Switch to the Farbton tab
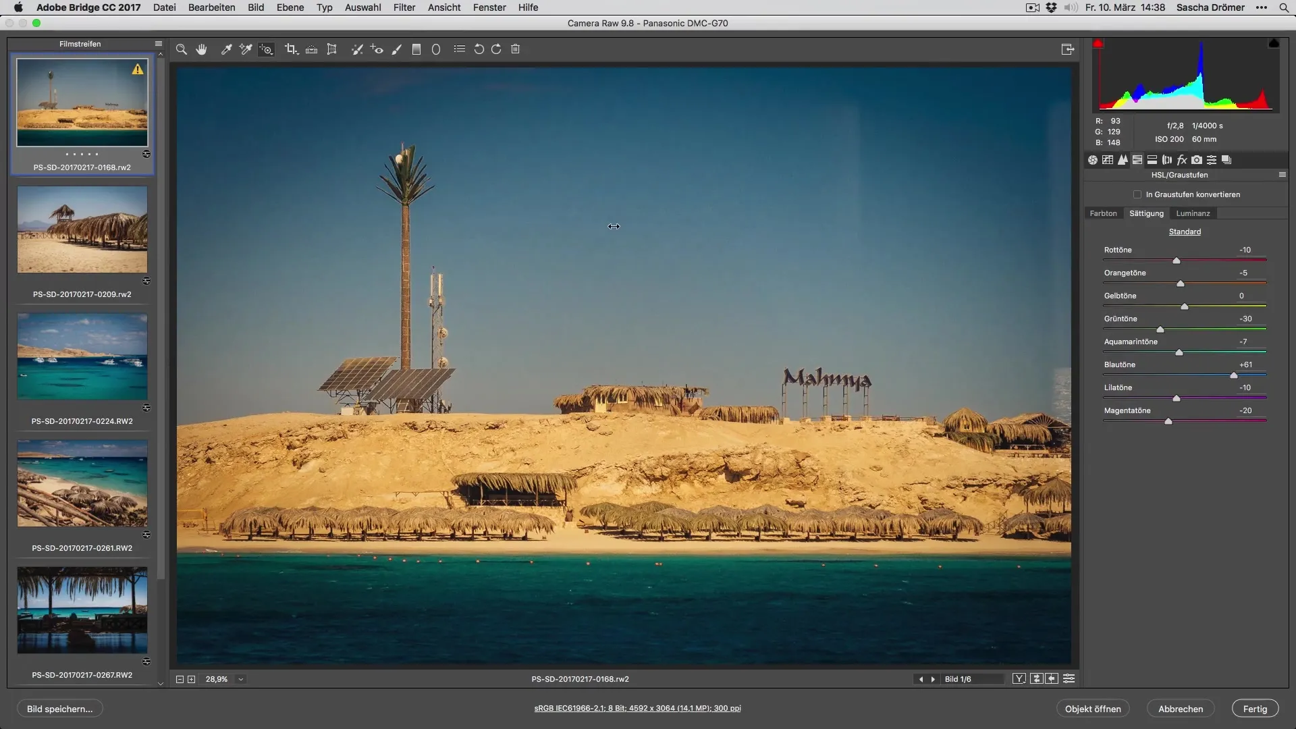The width and height of the screenshot is (1296, 729). coord(1103,213)
